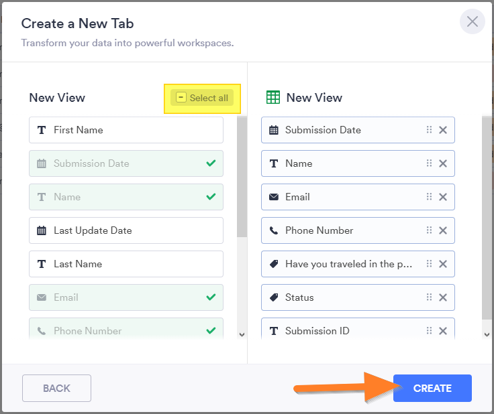Add Last Update Date field
Viewport: 494px width, 414px height.
tap(126, 230)
